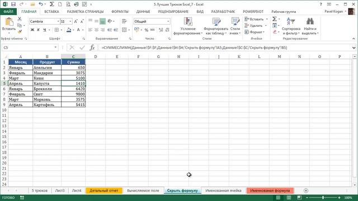Click the Save icon in the quick access toolbar
358x201 pixels.
tap(13, 4)
